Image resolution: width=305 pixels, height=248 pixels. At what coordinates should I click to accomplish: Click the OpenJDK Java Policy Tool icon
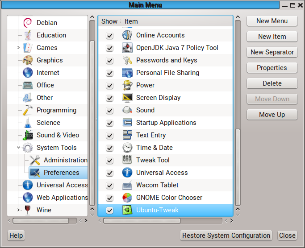point(127,48)
